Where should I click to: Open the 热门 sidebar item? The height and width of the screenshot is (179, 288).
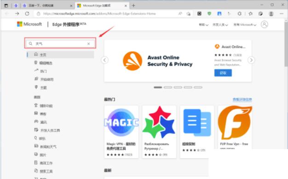click(x=40, y=71)
